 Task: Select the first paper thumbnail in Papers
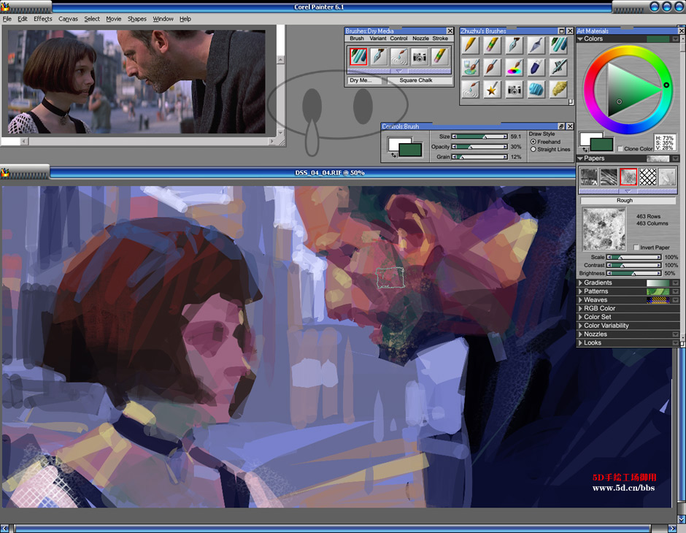(x=589, y=177)
